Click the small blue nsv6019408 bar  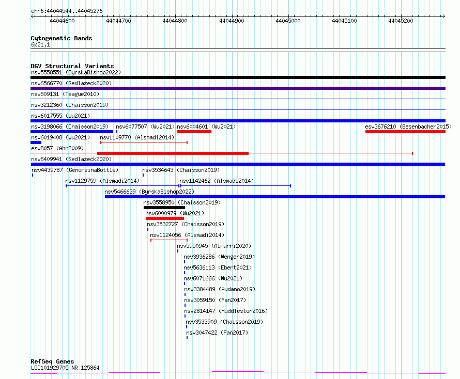pos(36,143)
